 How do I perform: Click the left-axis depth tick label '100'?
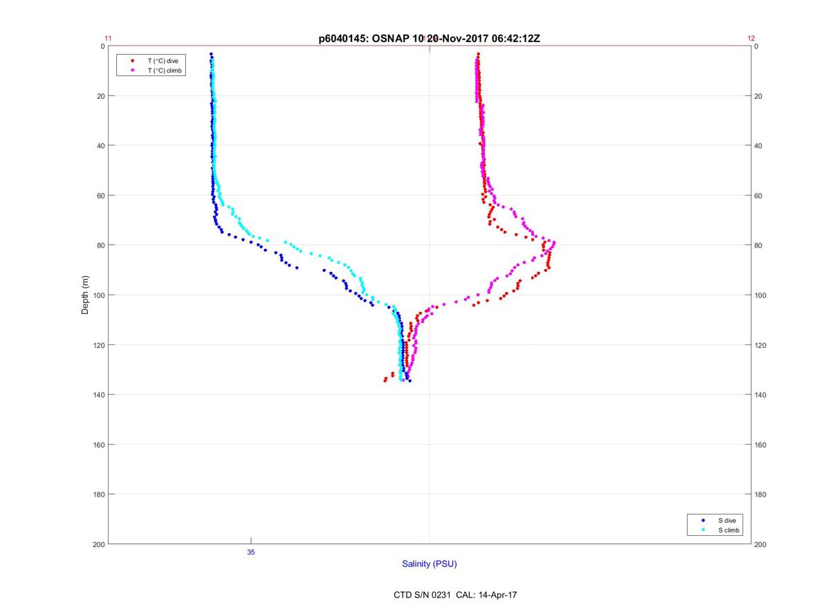coord(98,295)
